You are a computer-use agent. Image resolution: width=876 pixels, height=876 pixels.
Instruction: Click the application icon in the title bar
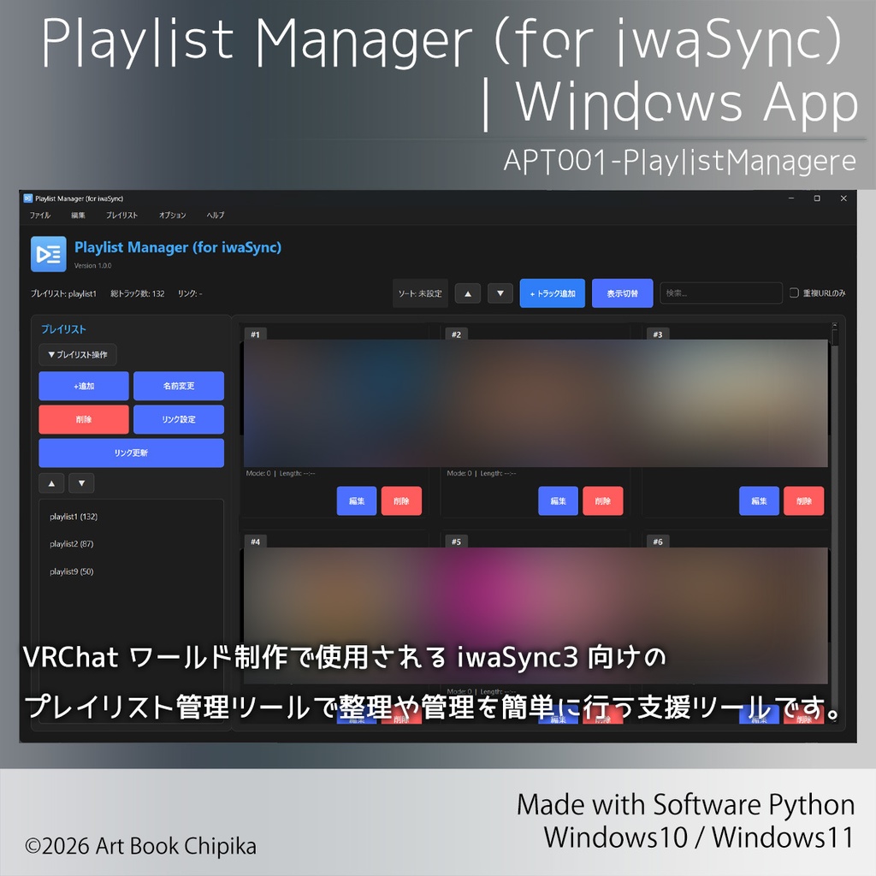coord(27,198)
